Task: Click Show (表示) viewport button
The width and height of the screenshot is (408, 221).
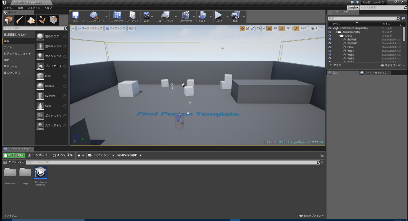Action: point(131,29)
